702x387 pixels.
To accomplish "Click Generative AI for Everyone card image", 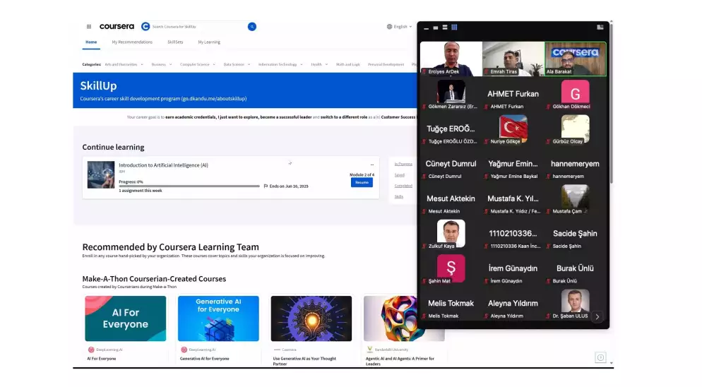I will 218,318.
